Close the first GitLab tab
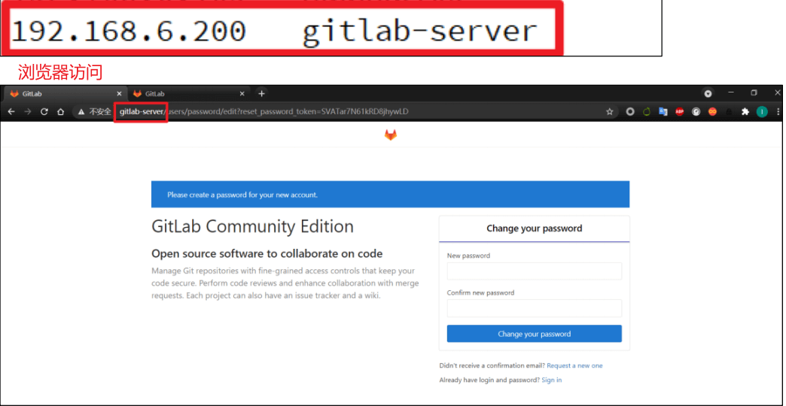 pos(119,94)
